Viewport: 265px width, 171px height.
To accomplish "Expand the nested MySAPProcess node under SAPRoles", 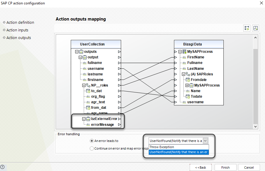I will point(187,85).
